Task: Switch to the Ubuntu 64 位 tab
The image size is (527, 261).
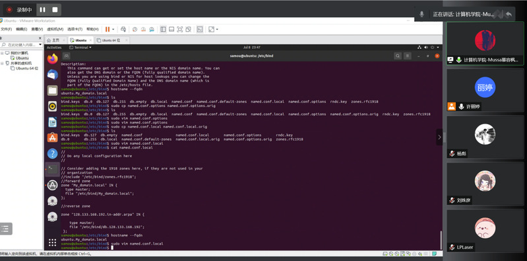Action: pos(111,40)
